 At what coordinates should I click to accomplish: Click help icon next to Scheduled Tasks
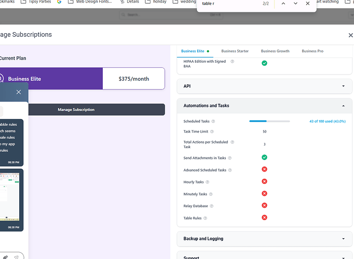pyautogui.click(x=213, y=121)
